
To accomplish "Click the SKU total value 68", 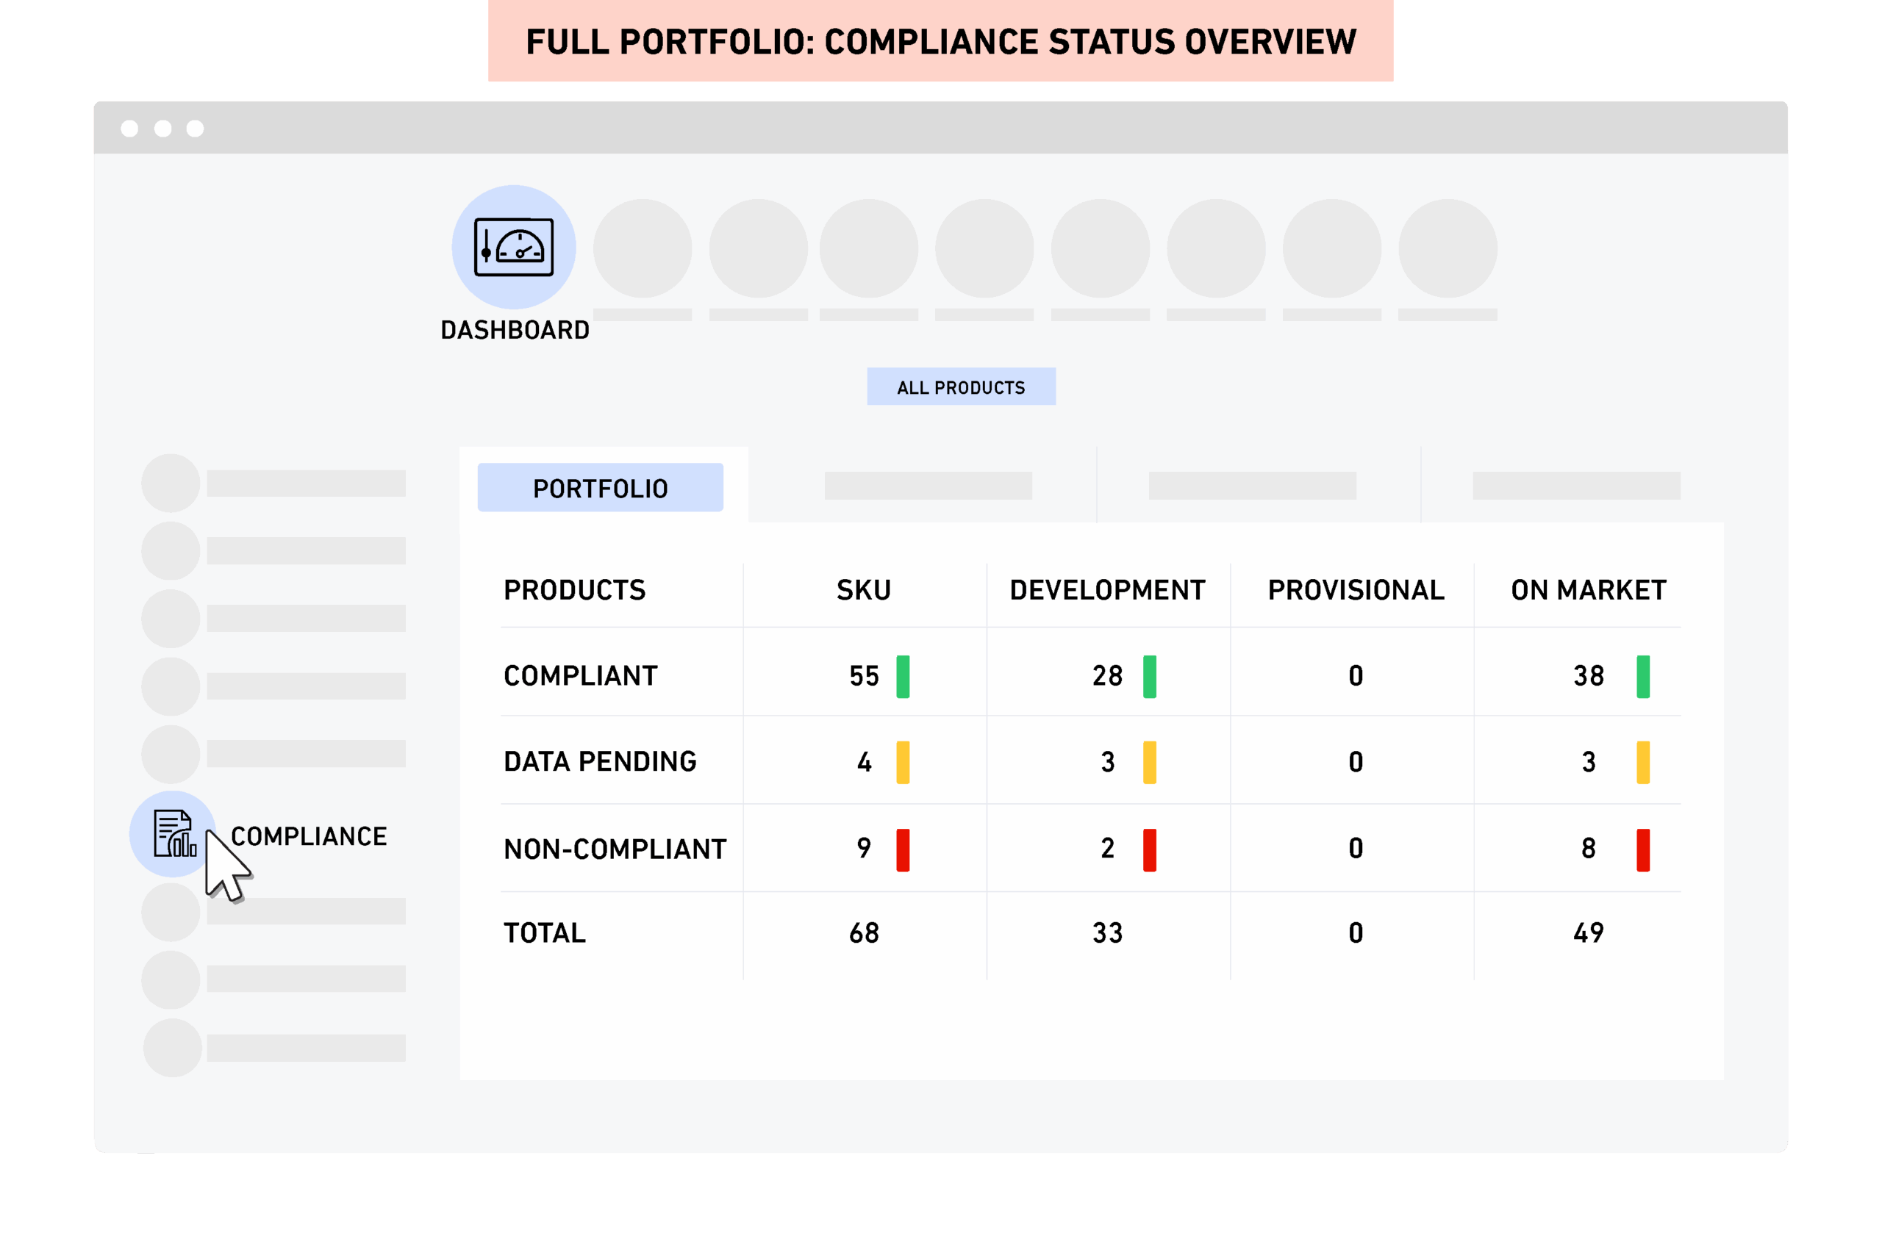I will pos(864,932).
